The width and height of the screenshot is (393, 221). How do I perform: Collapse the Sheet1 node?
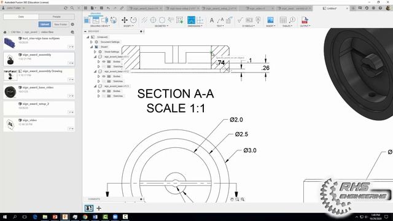[x=91, y=47]
